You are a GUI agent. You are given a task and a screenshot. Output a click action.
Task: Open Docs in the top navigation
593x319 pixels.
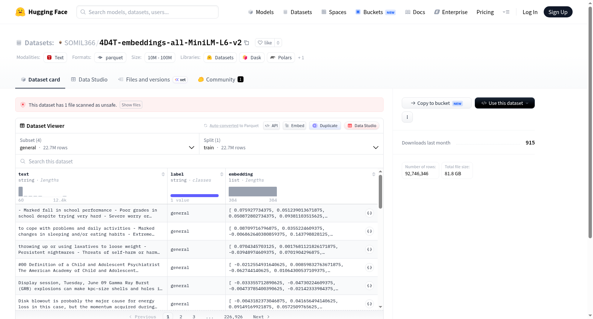pyautogui.click(x=415, y=12)
